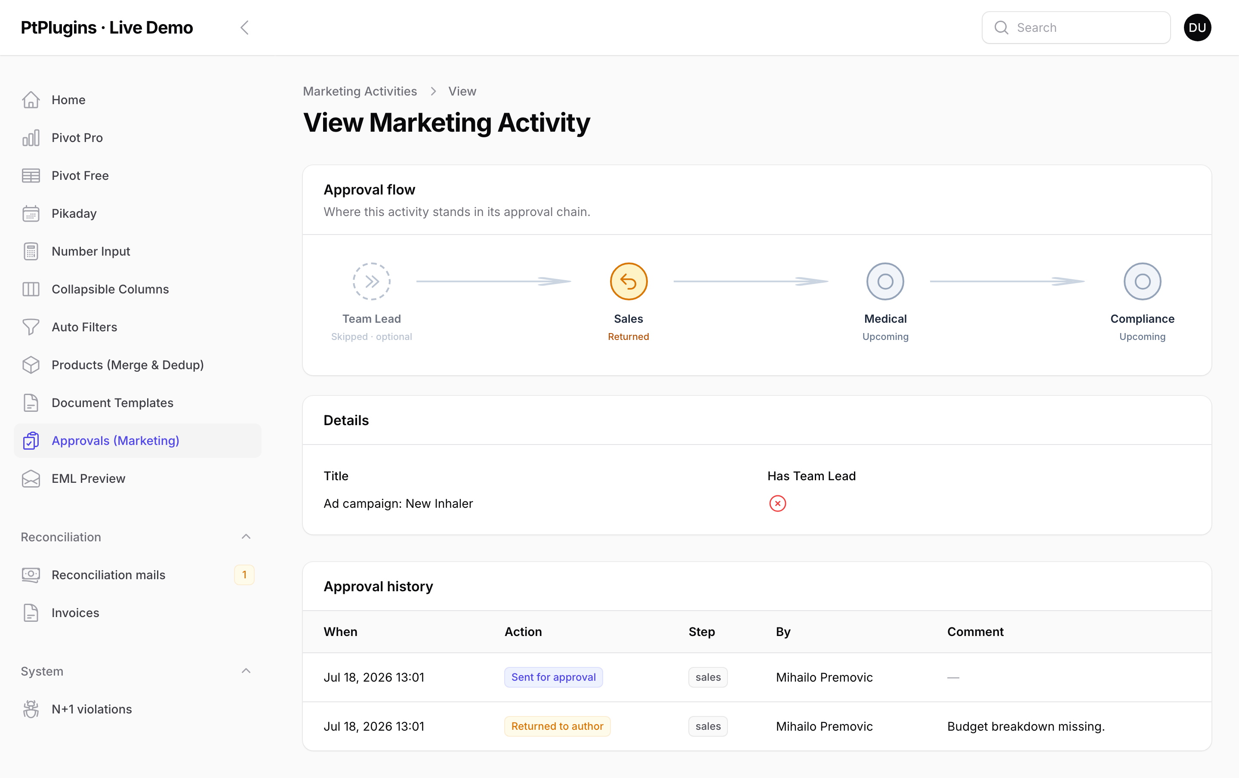This screenshot has height=778, width=1239.
Task: Open Collapsible Columns page
Action: pyautogui.click(x=137, y=289)
